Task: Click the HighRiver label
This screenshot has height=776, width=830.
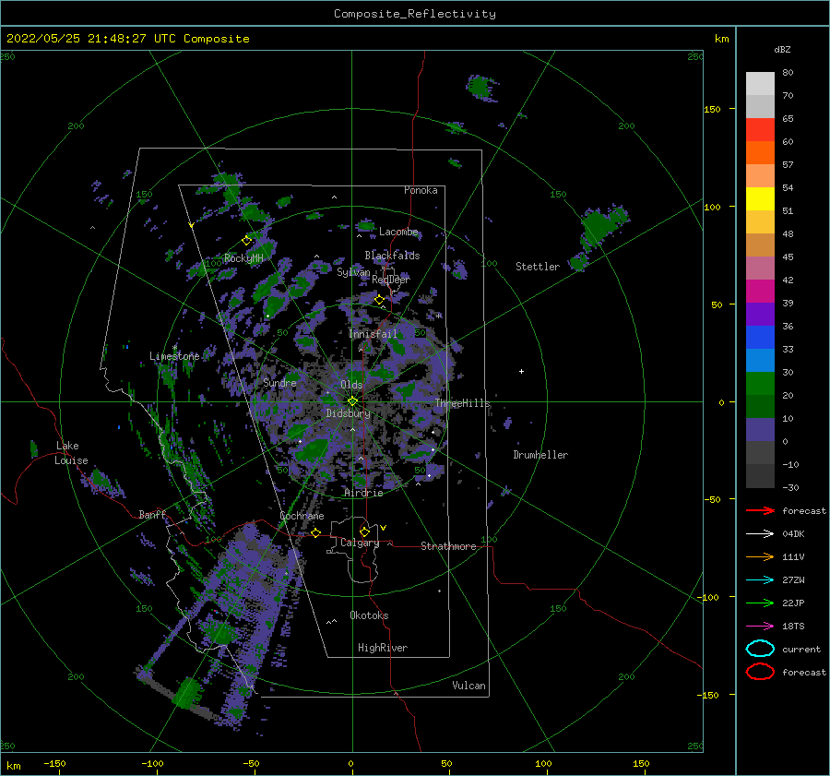Action: [383, 648]
